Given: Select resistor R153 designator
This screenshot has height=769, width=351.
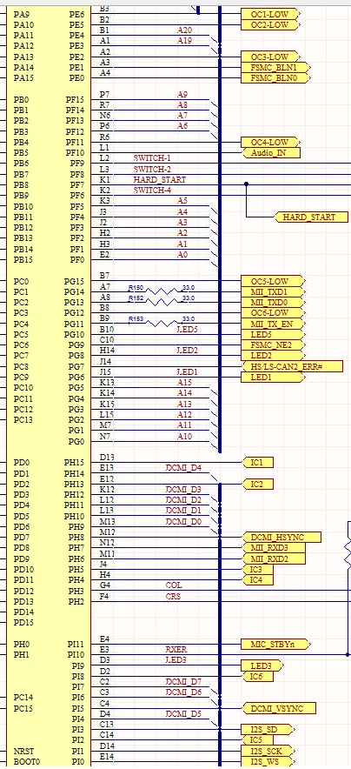Looking at the screenshot, I should [x=136, y=319].
